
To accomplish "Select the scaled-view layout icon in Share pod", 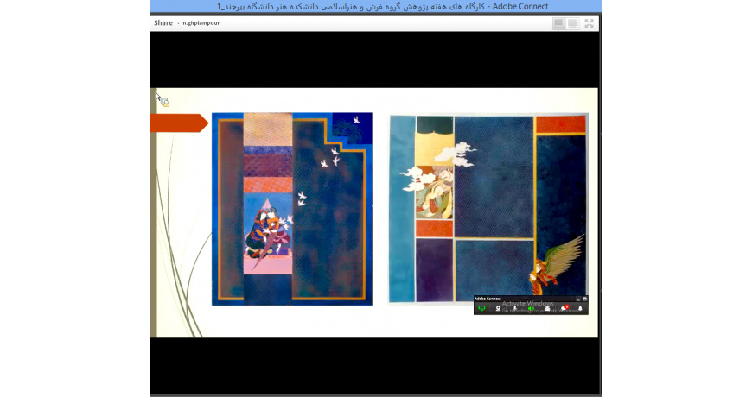I will (x=558, y=23).
